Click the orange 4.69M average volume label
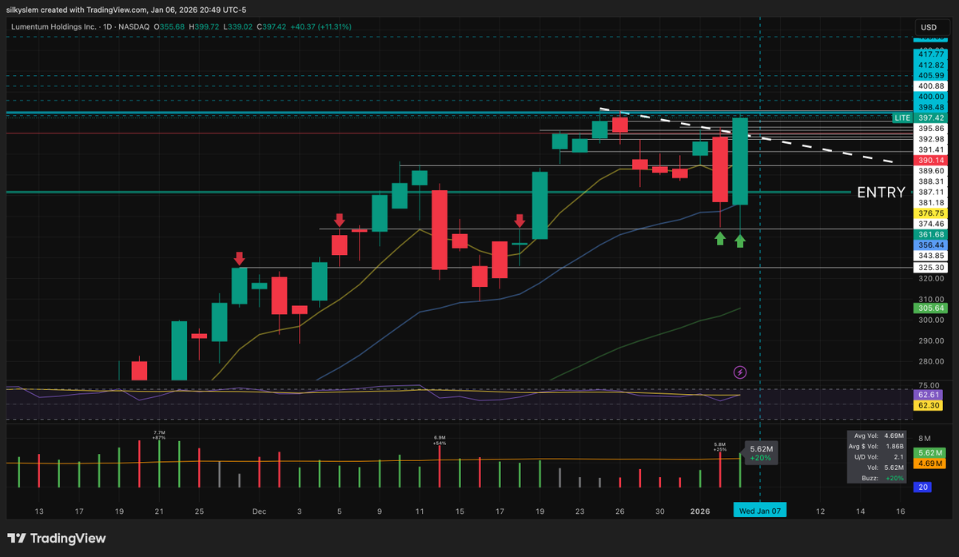The image size is (959, 557). point(928,463)
